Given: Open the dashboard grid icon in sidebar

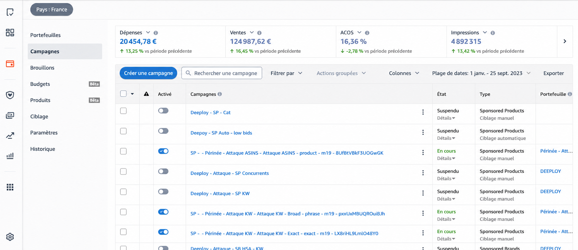Looking at the screenshot, I should (10, 32).
